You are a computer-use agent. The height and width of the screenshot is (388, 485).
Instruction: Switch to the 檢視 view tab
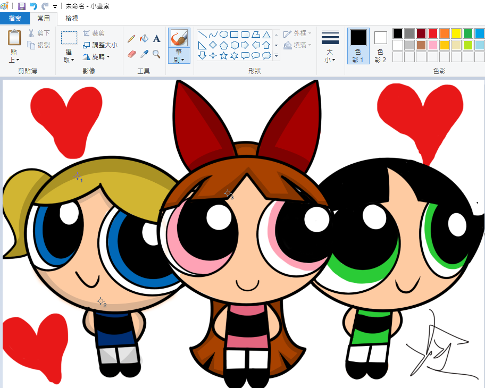point(72,19)
